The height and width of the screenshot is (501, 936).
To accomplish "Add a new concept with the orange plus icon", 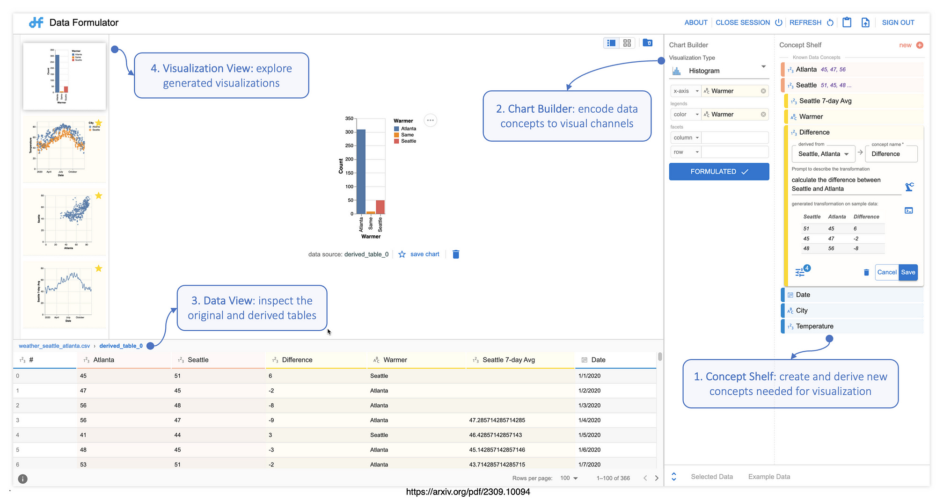I will pos(919,45).
